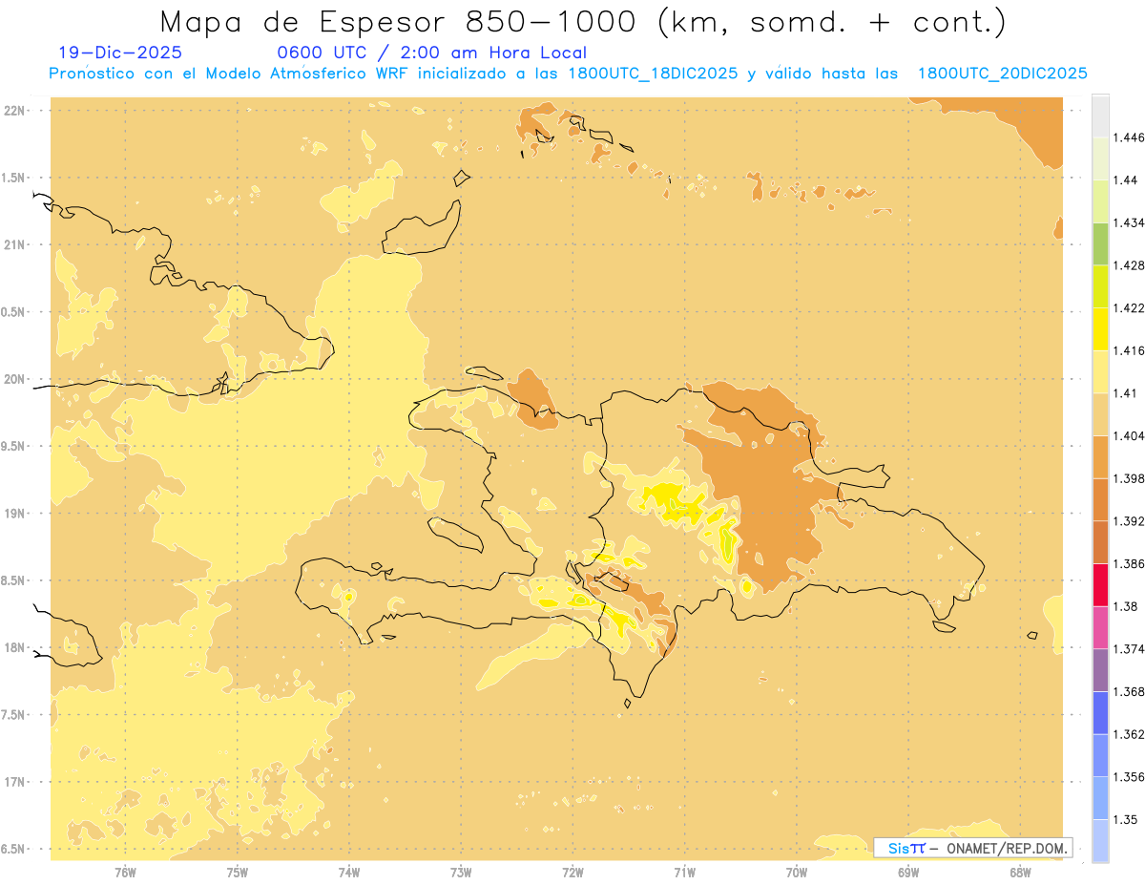Image resolution: width=1145 pixels, height=885 pixels.
Task: Click the 1.356 colorbar value
Action: click(1129, 777)
